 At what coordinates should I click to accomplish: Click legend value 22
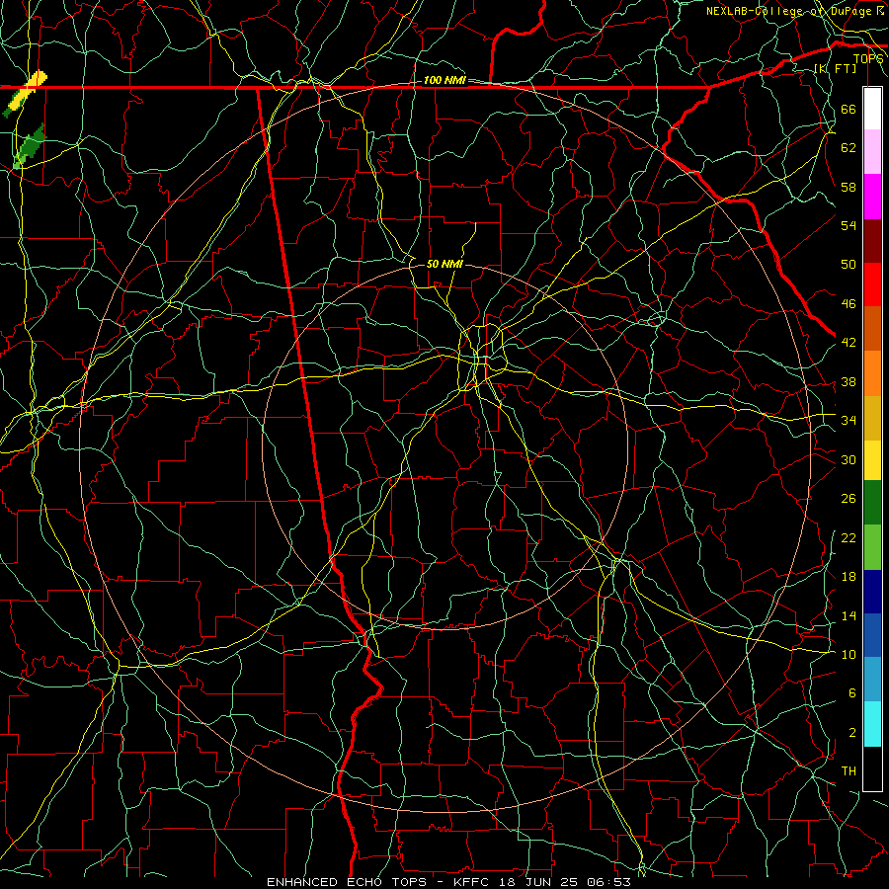(x=849, y=537)
